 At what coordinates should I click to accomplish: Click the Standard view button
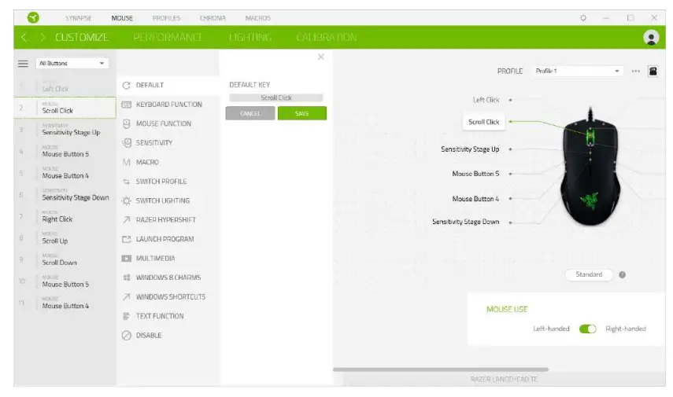click(589, 274)
